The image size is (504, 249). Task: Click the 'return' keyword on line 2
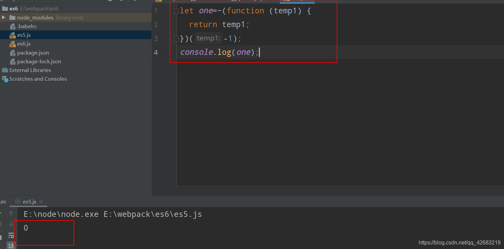[203, 24]
